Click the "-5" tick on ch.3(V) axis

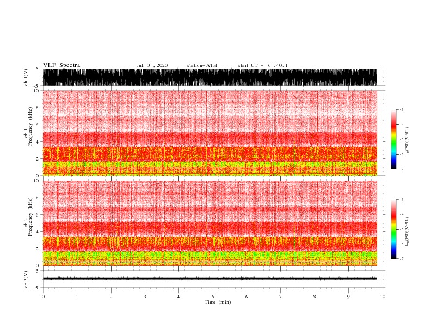pos(37,288)
